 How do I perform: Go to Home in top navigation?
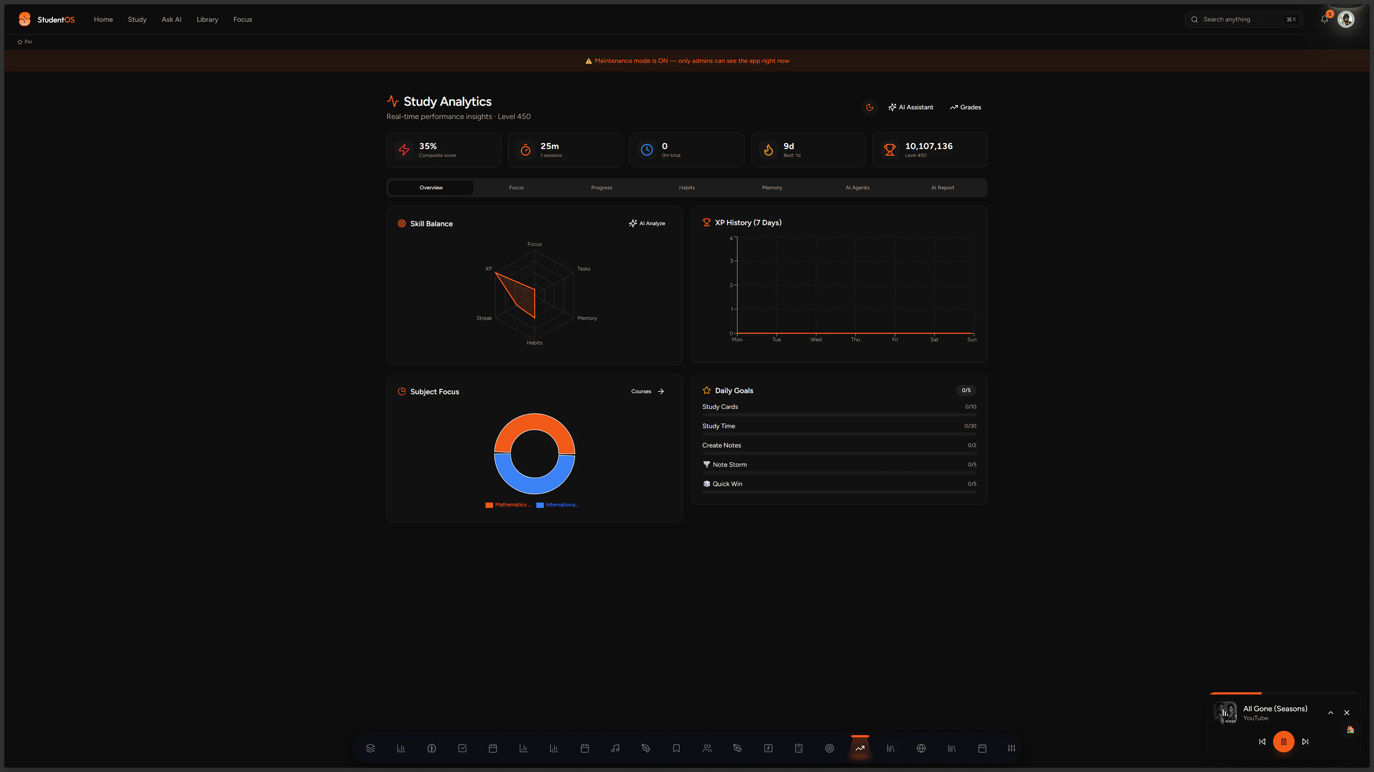click(103, 19)
